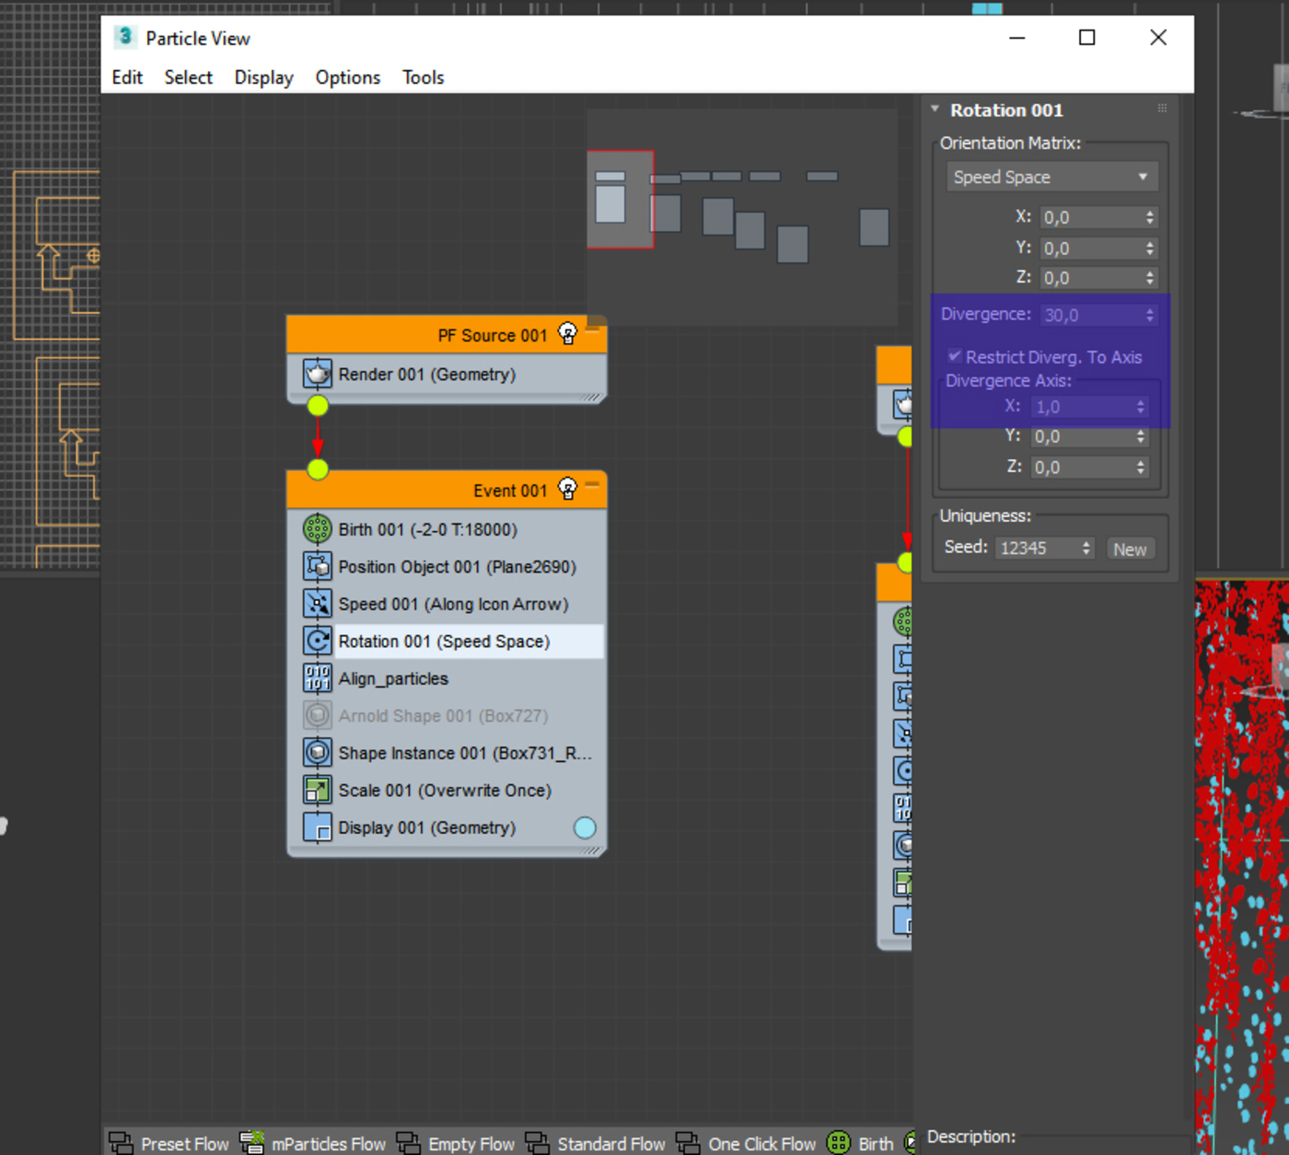The image size is (1289, 1155).
Task: Select the Shape Instance 001 operator icon
Action: coord(318,753)
